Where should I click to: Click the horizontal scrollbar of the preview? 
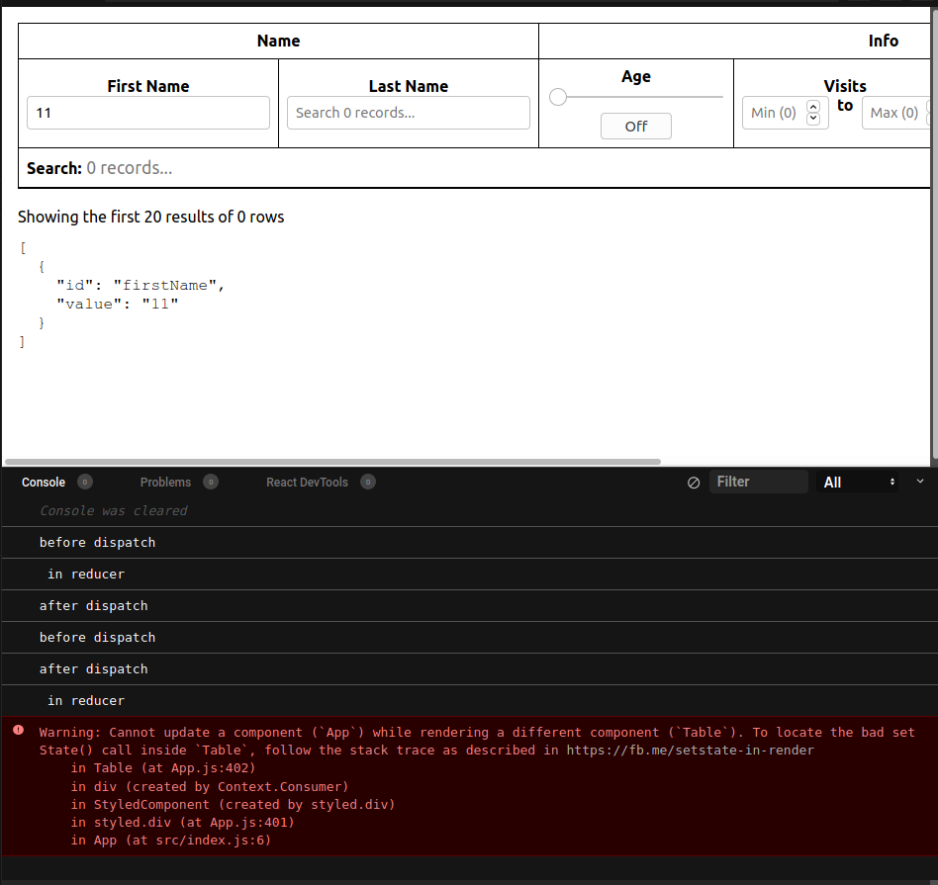pos(332,462)
